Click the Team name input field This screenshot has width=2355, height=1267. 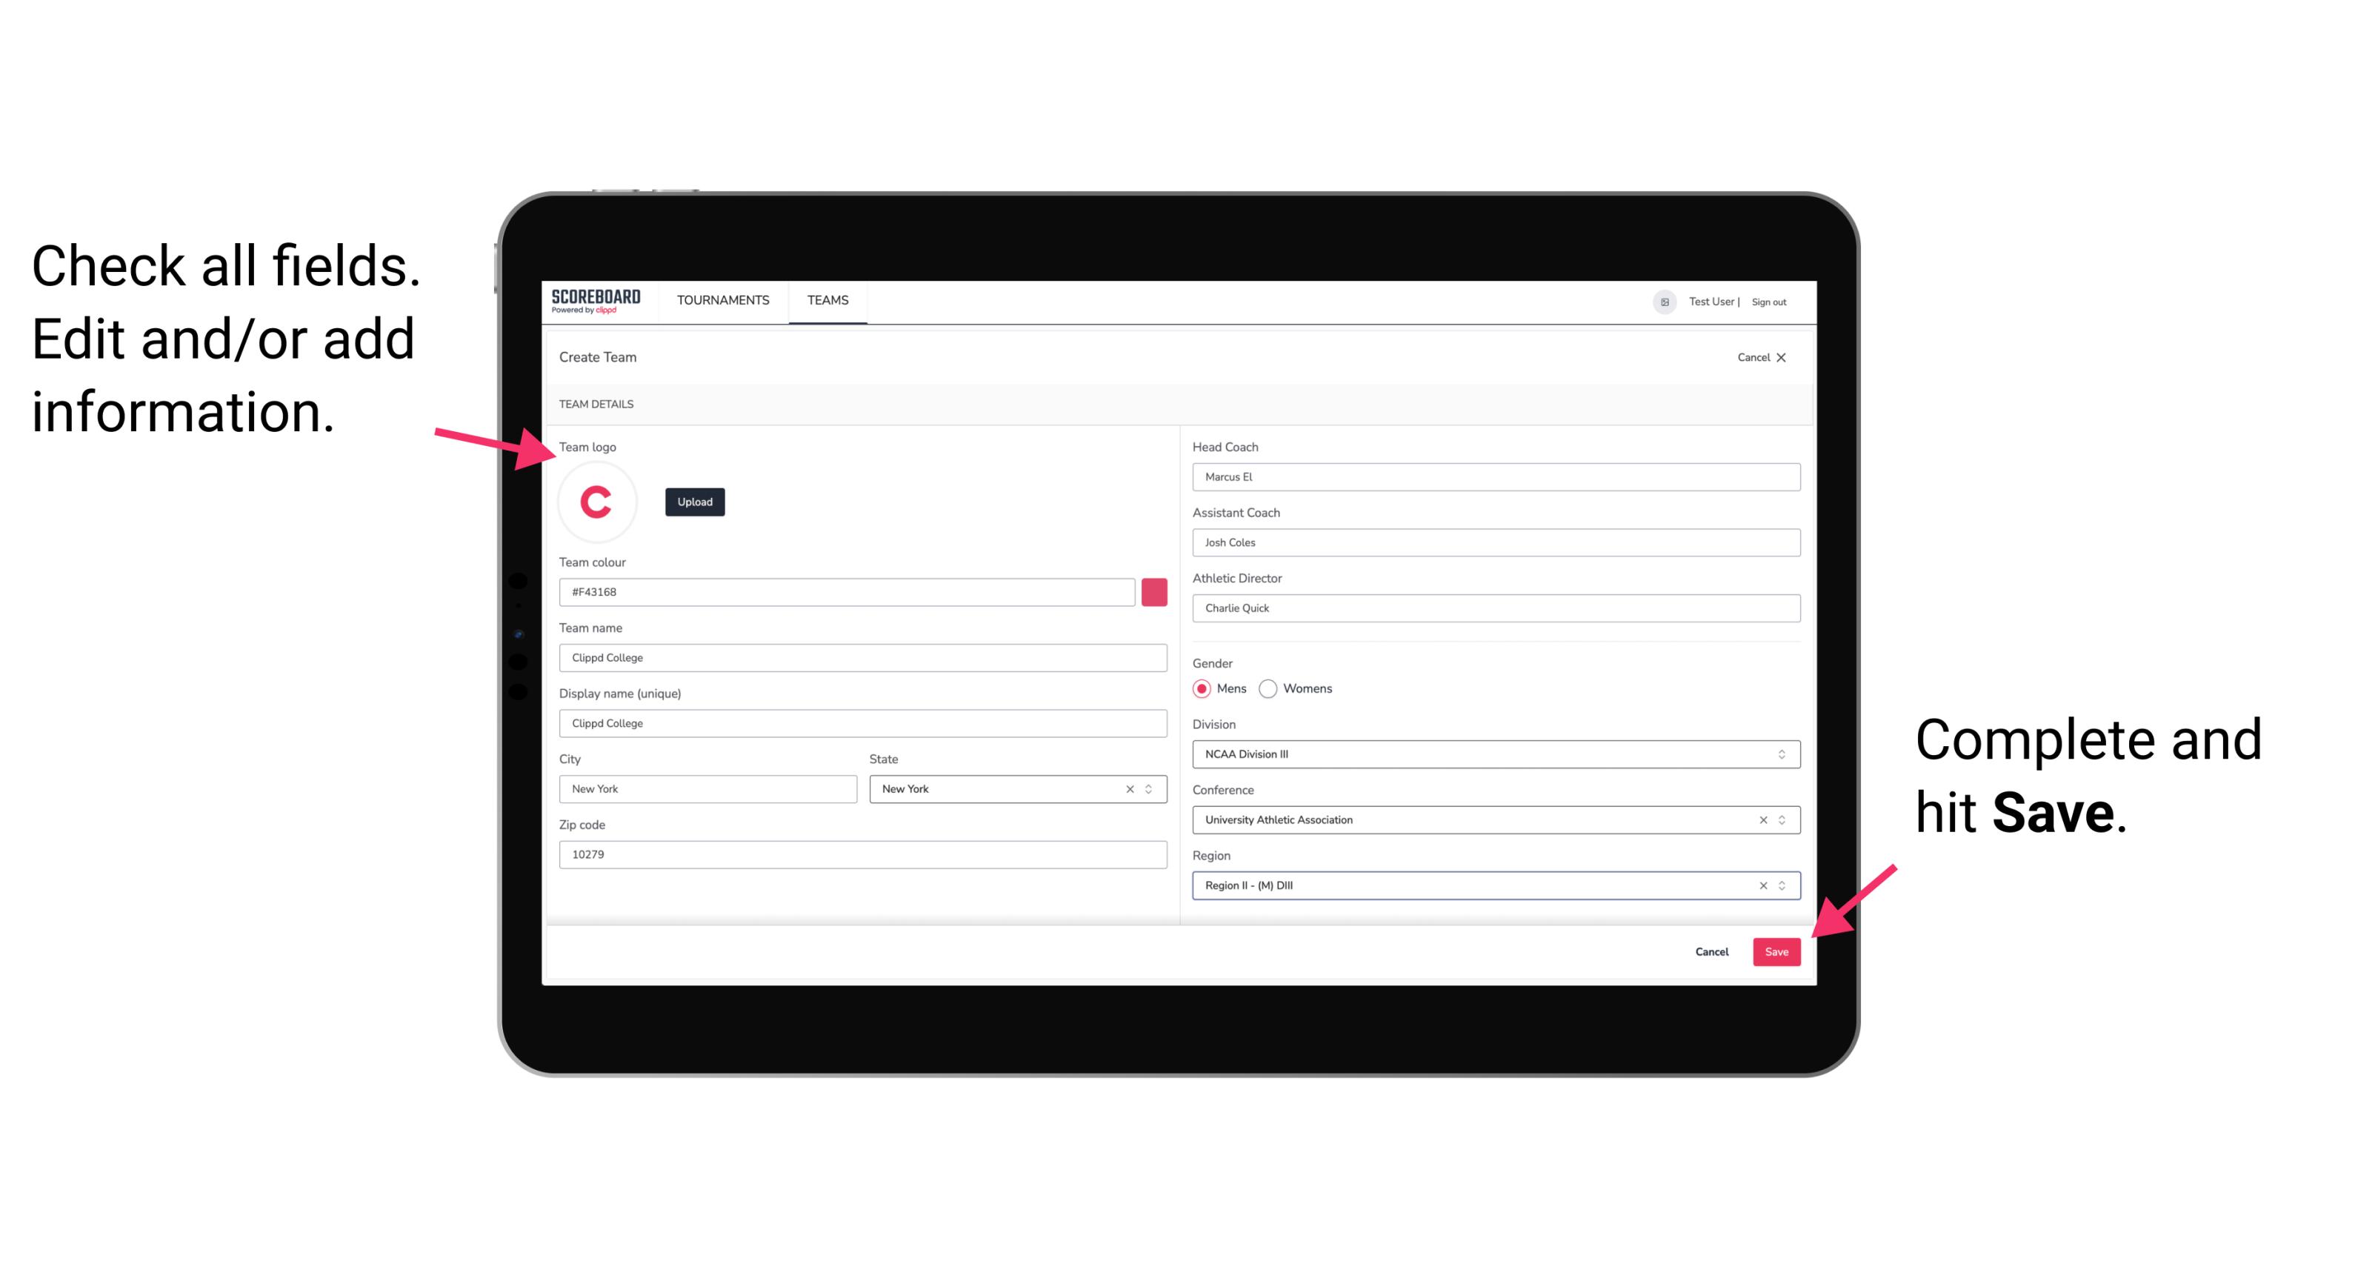[862, 657]
